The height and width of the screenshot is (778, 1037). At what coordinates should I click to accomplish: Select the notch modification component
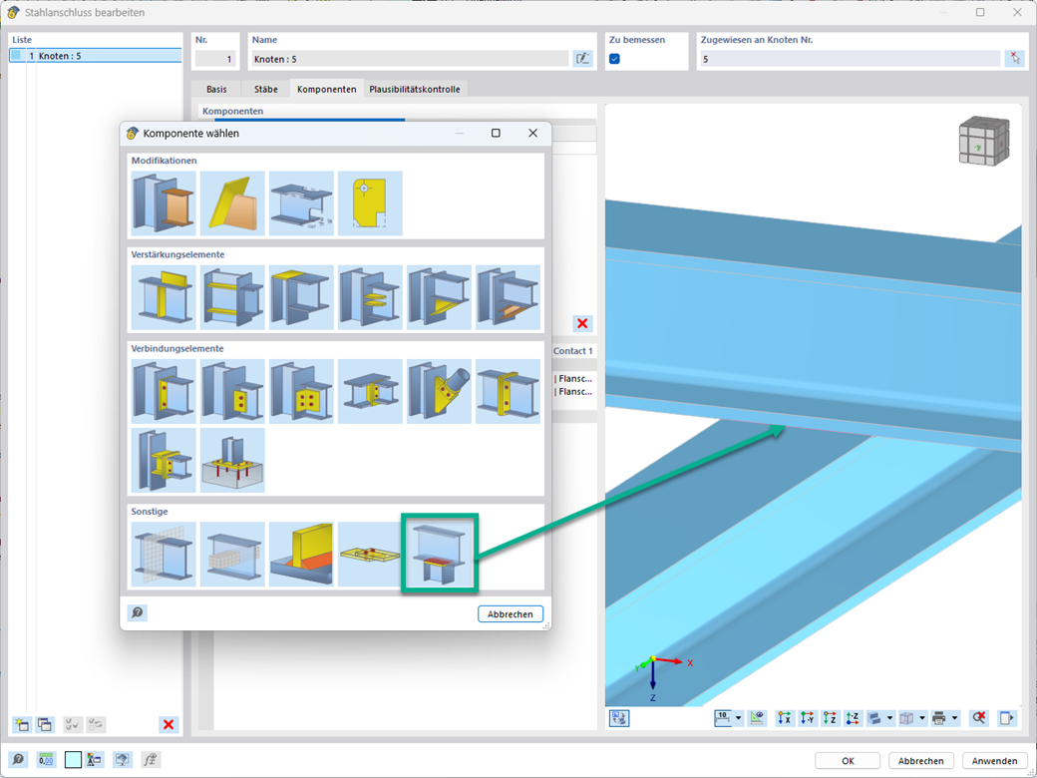tap(301, 203)
